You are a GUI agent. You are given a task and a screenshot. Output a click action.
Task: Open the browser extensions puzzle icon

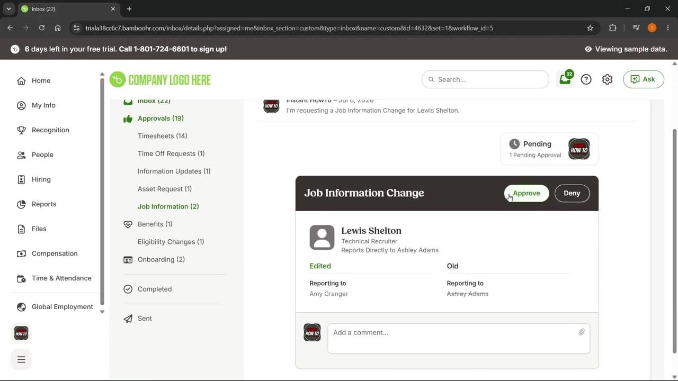(613, 28)
